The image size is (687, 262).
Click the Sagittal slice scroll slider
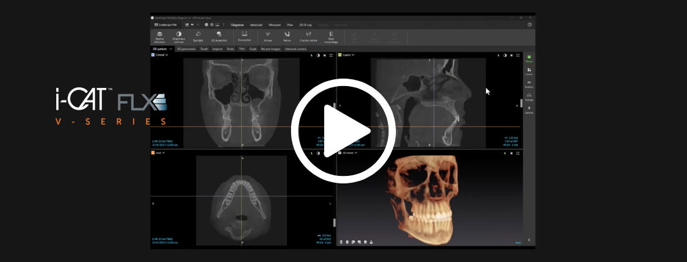click(x=521, y=103)
